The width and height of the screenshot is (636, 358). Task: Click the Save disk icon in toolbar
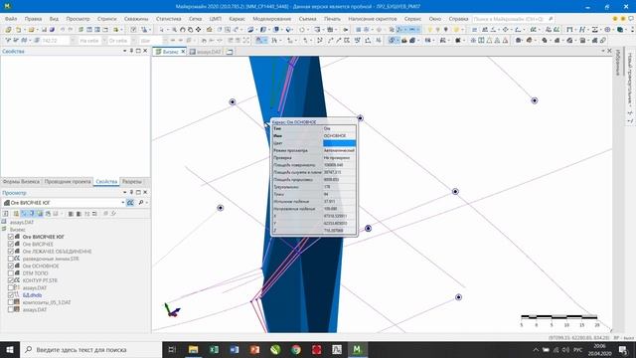pyautogui.click(x=44, y=30)
